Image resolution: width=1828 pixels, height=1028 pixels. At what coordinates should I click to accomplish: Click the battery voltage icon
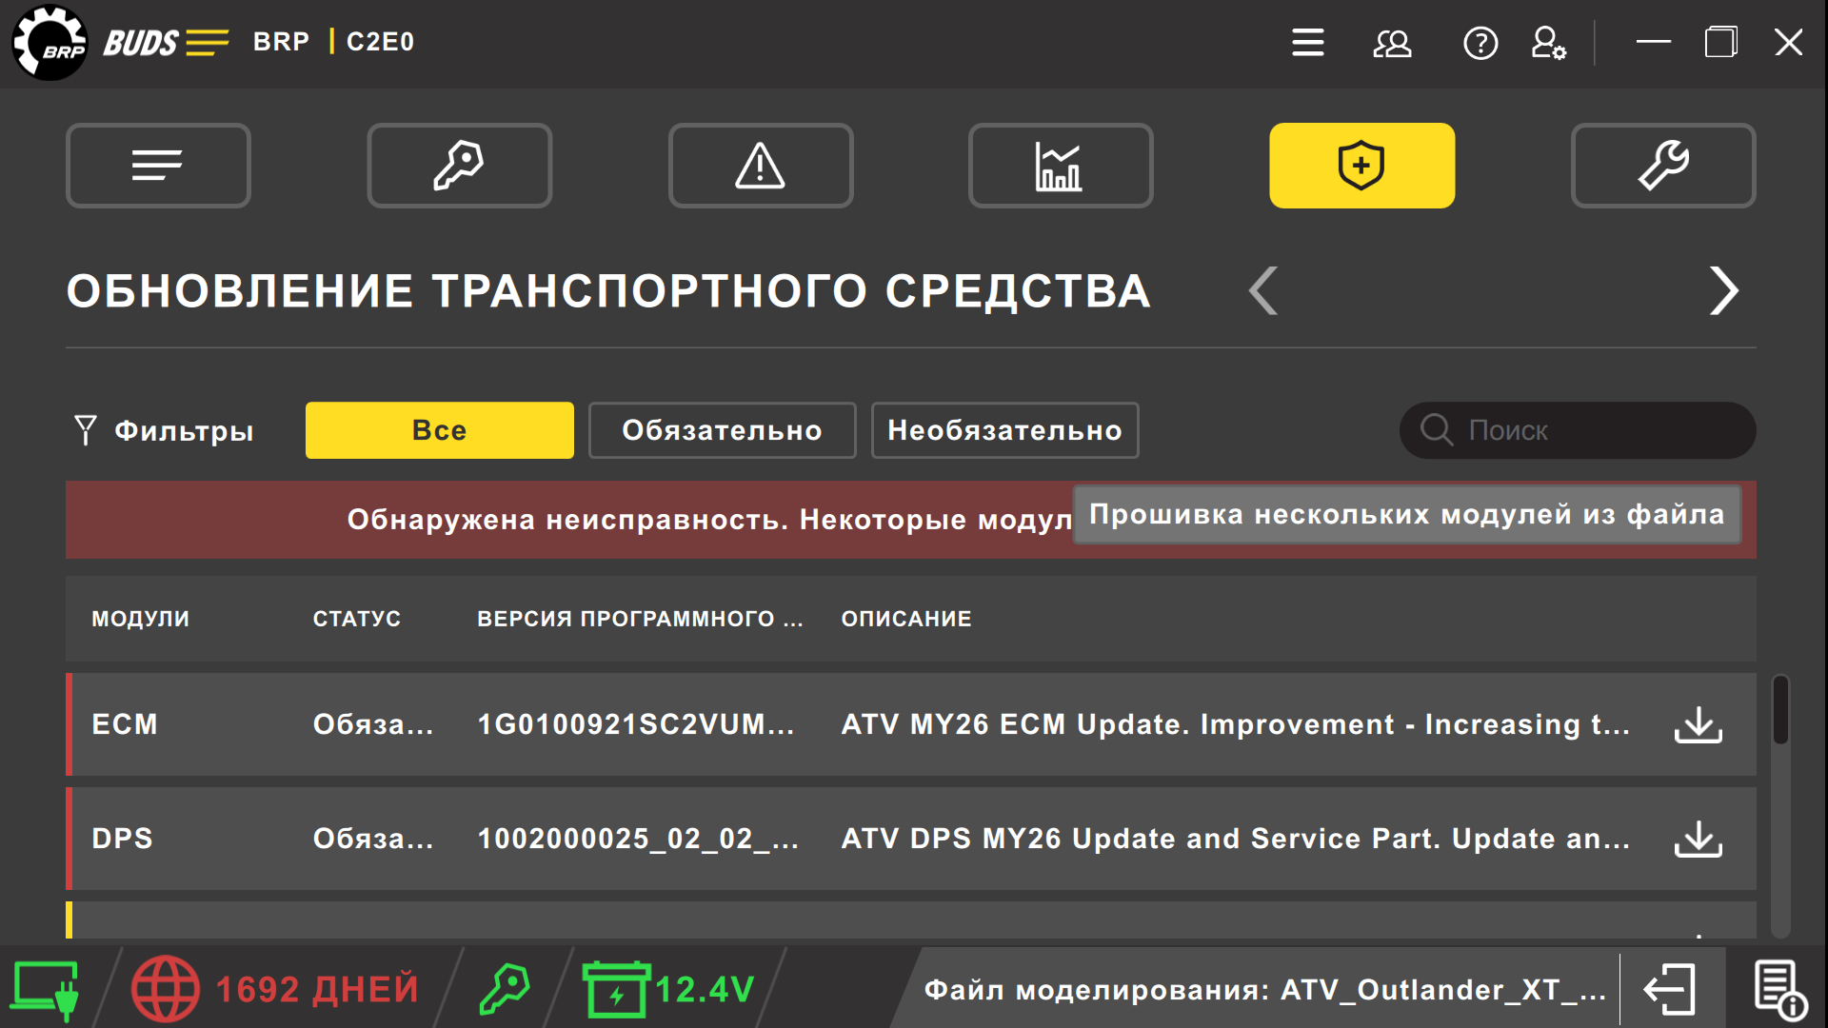pyautogui.click(x=616, y=990)
